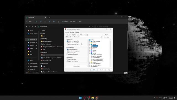177x100 pixels.
Task: Click the Delete trash icon in Explorer toolbar
Action: pos(58,22)
